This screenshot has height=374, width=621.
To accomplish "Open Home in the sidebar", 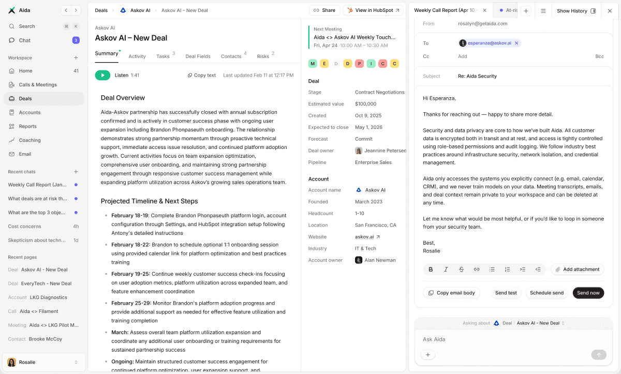I will [43, 71].
